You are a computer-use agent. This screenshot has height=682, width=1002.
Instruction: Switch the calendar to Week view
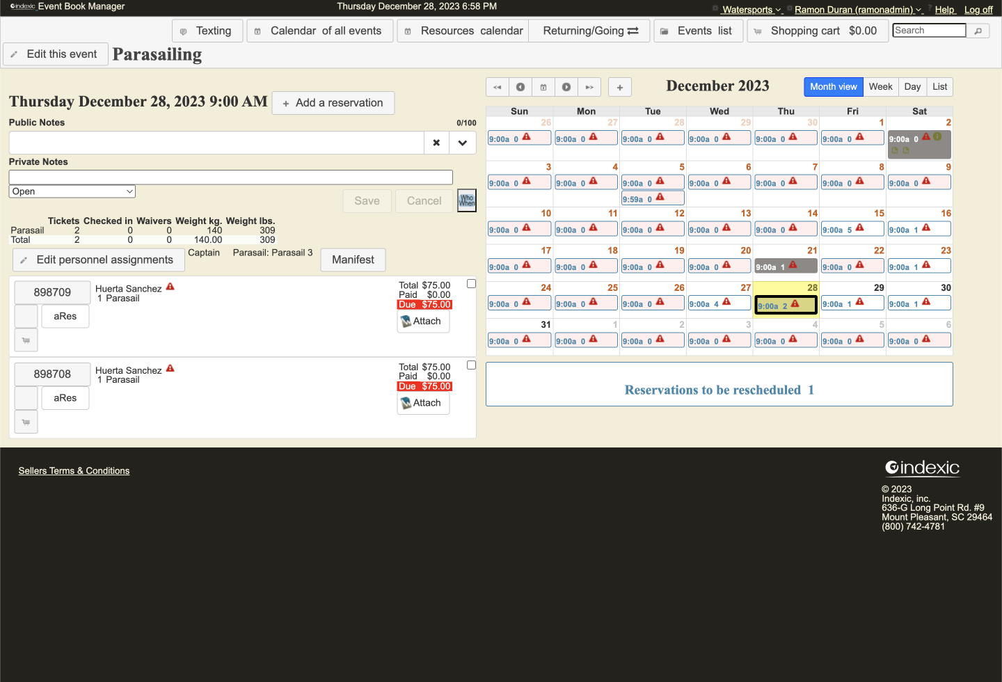click(x=880, y=86)
